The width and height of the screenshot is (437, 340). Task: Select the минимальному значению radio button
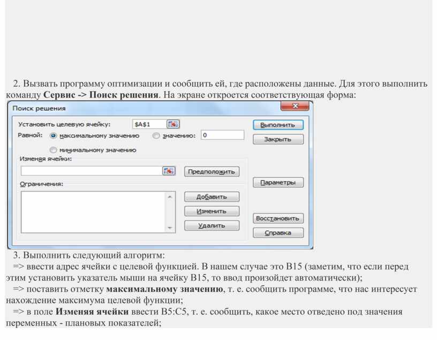[x=54, y=150]
